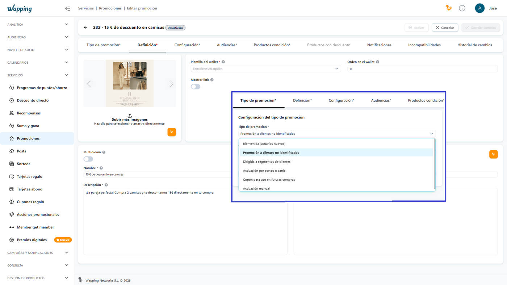Open Tarjetas regalo in the sidebar
The image size is (507, 285).
coord(37,176)
